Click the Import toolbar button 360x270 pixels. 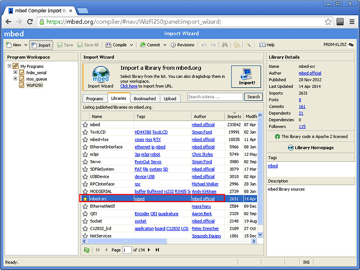pyautogui.click(x=41, y=45)
